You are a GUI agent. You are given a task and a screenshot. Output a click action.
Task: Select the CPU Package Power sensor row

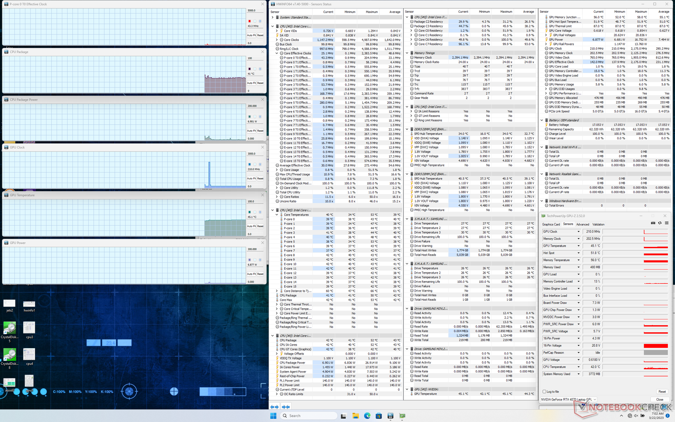pos(338,363)
